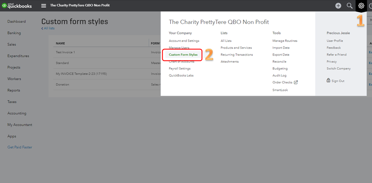372x183 pixels.
Task: Go back via All lists link
Action: pyautogui.click(x=48, y=28)
